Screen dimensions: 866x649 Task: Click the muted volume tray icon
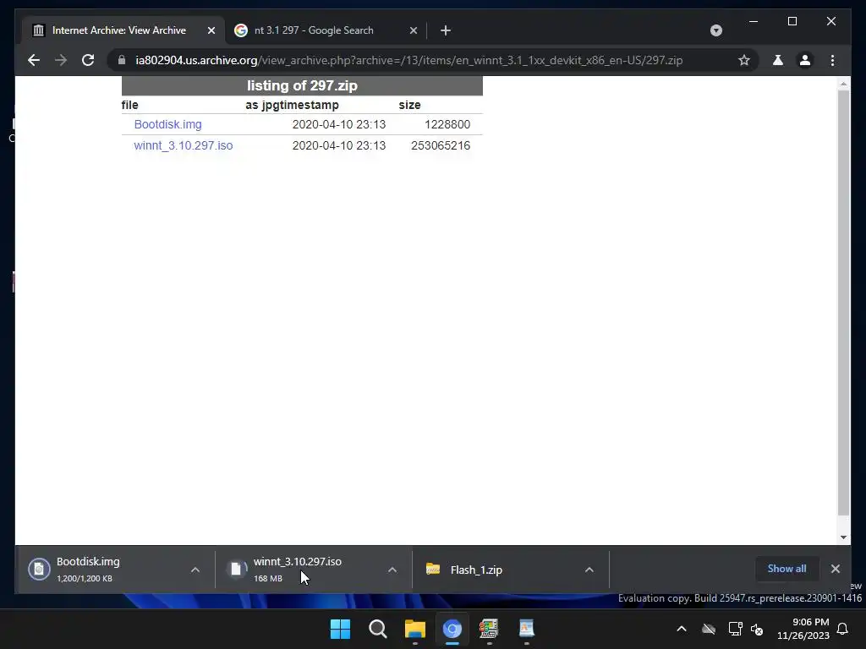pos(757,629)
